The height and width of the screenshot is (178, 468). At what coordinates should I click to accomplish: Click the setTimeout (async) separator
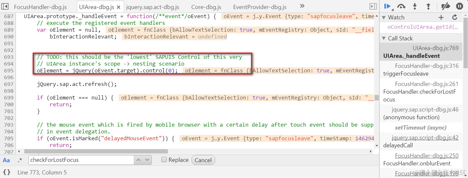tap(420, 128)
